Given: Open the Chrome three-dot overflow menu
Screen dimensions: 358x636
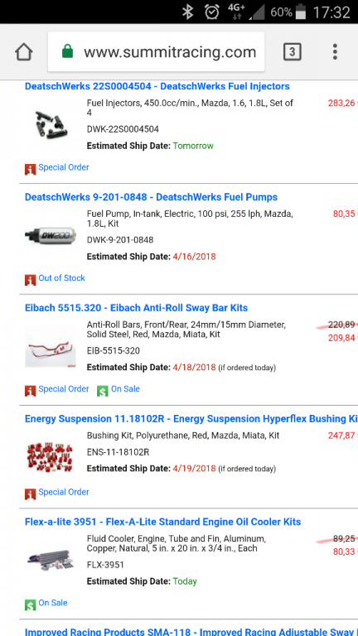Looking at the screenshot, I should pos(335,52).
